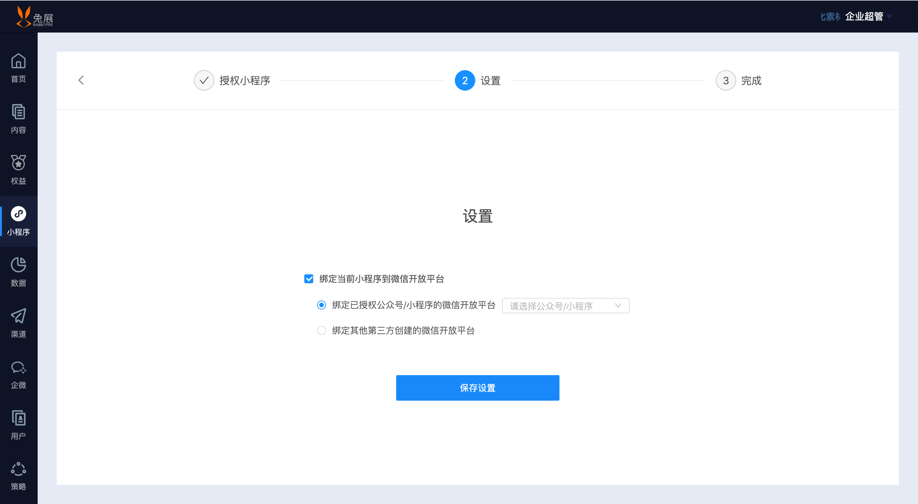Uncheck 绑定当前小程序到微信开放平台 checkbox
Viewport: 918px width, 504px height.
[309, 279]
